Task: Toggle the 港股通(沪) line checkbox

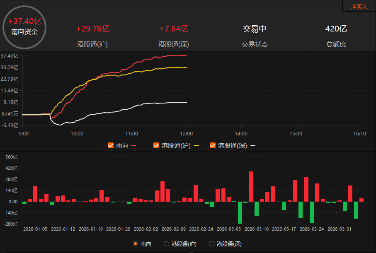Action: [x=156, y=145]
